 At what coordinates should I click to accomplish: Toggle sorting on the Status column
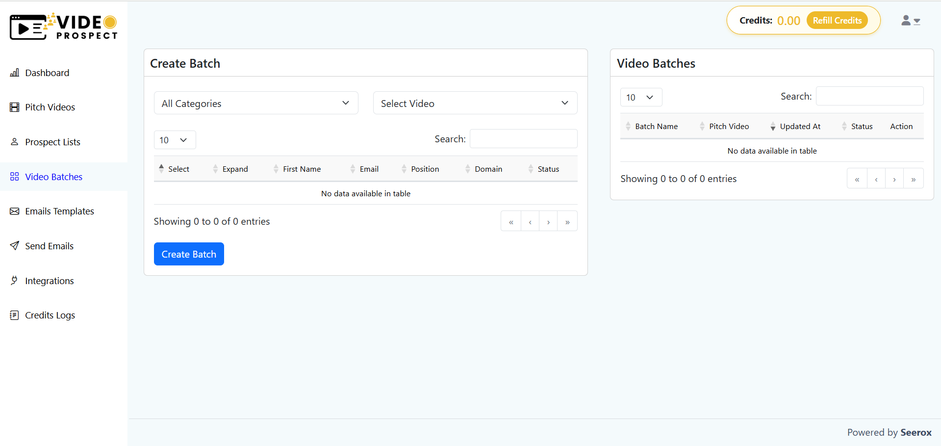(548, 169)
